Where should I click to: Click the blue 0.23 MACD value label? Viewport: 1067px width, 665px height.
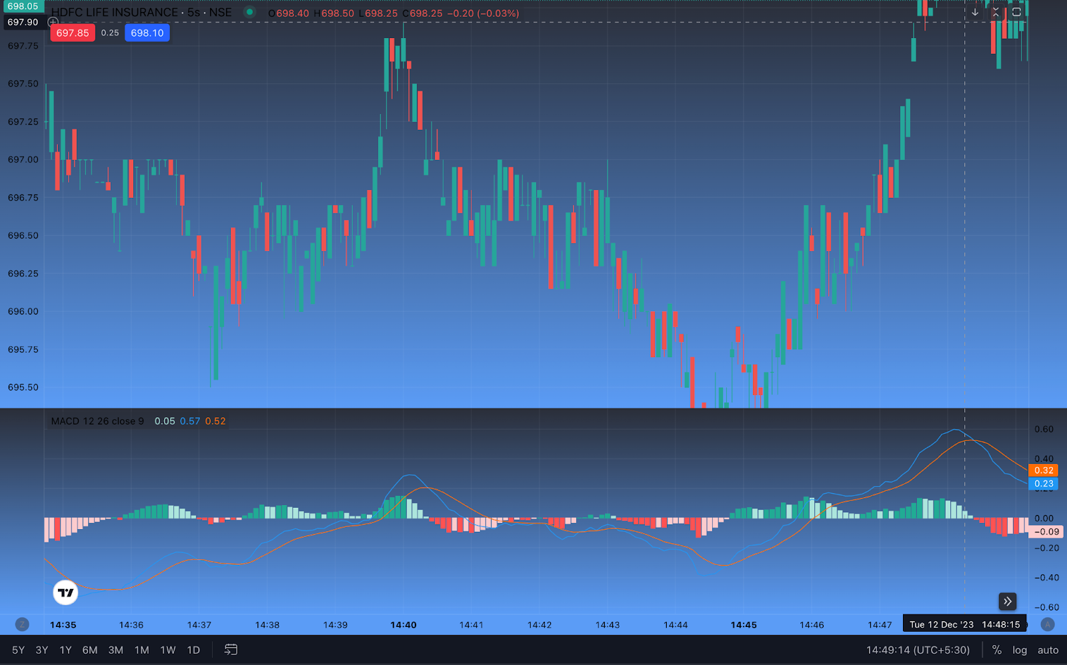[x=1044, y=484]
